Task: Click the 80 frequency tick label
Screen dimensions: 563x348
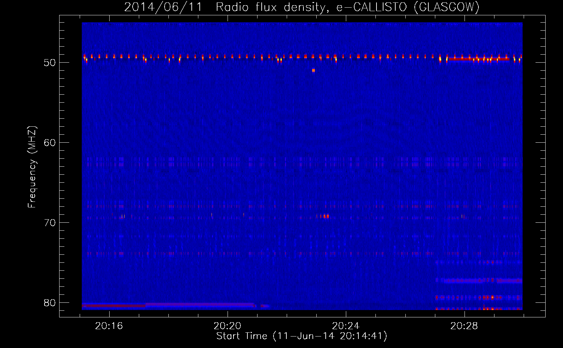Action: pos(50,303)
